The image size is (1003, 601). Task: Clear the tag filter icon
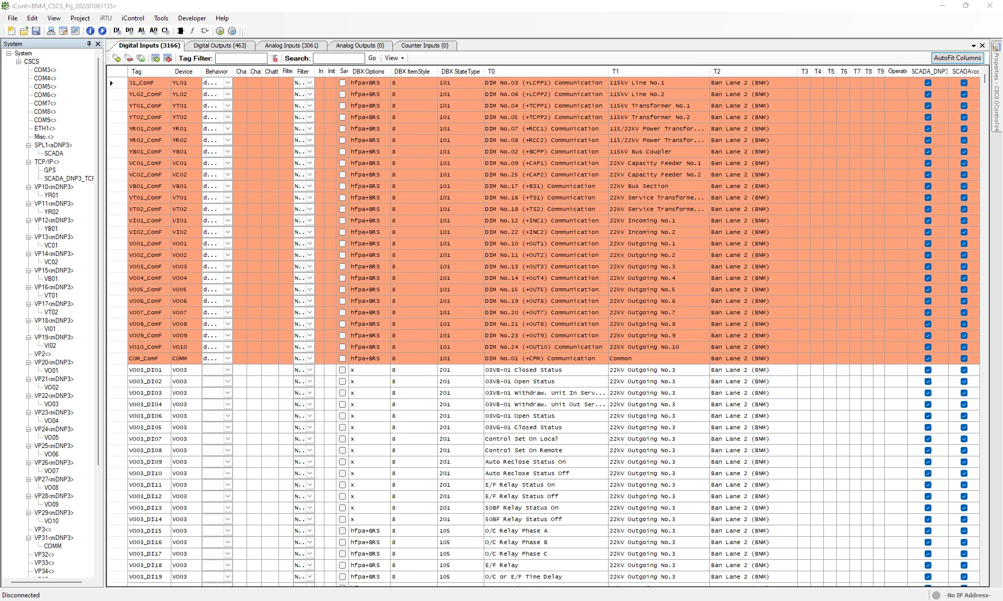click(x=275, y=58)
